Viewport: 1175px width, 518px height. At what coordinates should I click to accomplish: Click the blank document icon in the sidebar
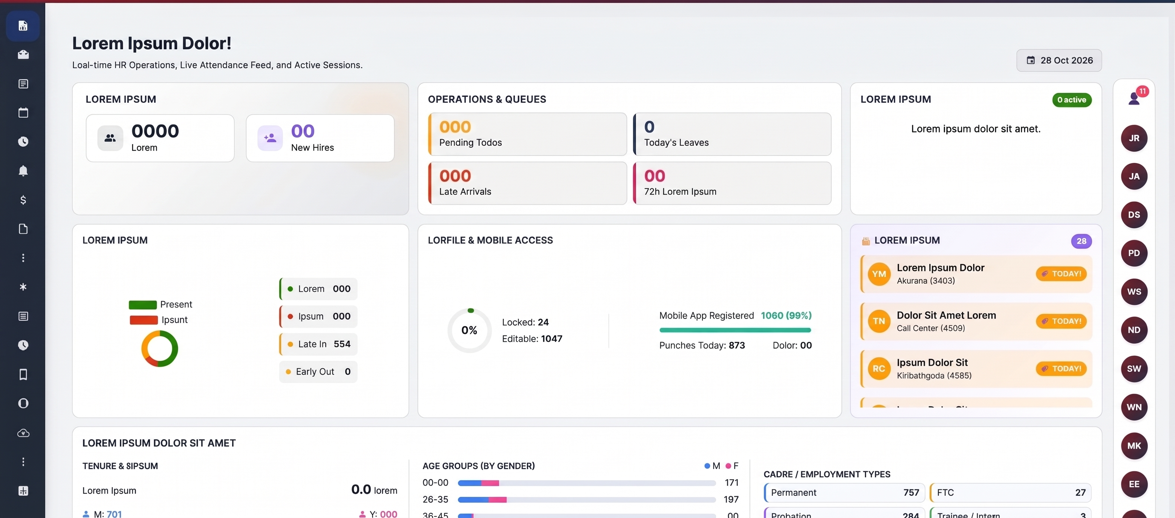[23, 229]
